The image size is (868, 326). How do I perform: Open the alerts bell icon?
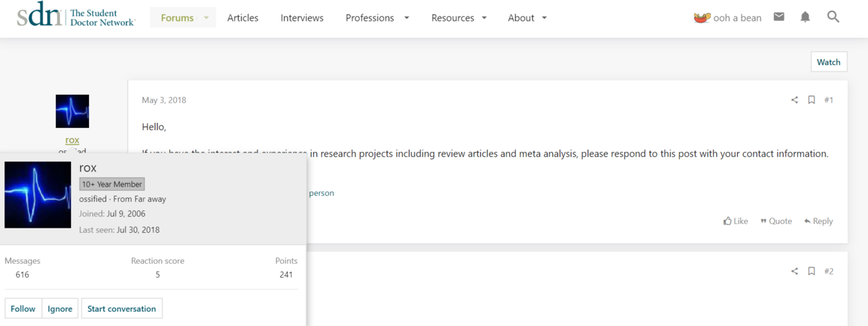coord(805,17)
